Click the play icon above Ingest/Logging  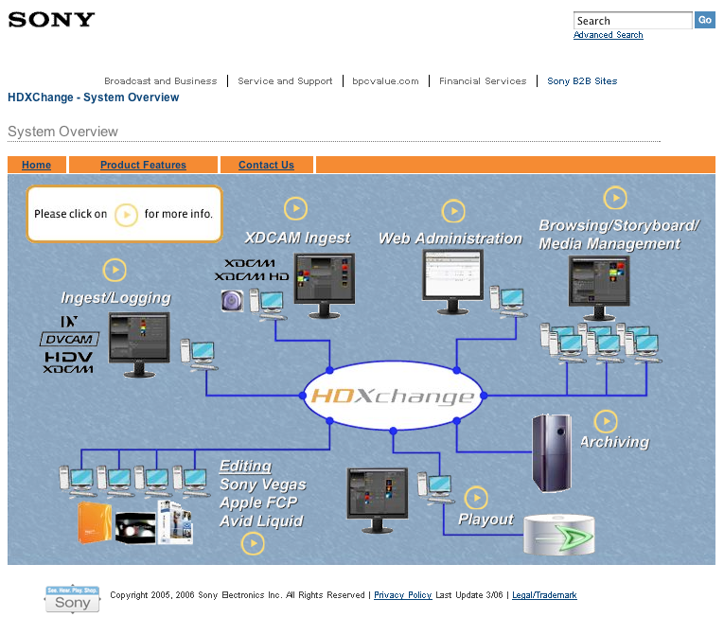point(115,270)
